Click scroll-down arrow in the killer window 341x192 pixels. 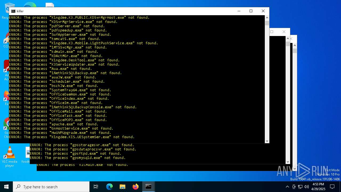pos(267,141)
